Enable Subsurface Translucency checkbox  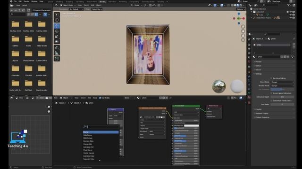pos(271,100)
